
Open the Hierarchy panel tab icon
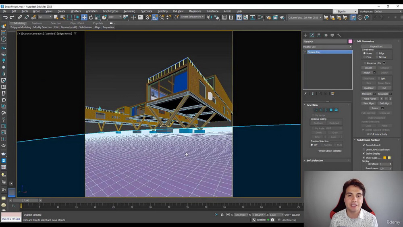pyautogui.click(x=319, y=35)
